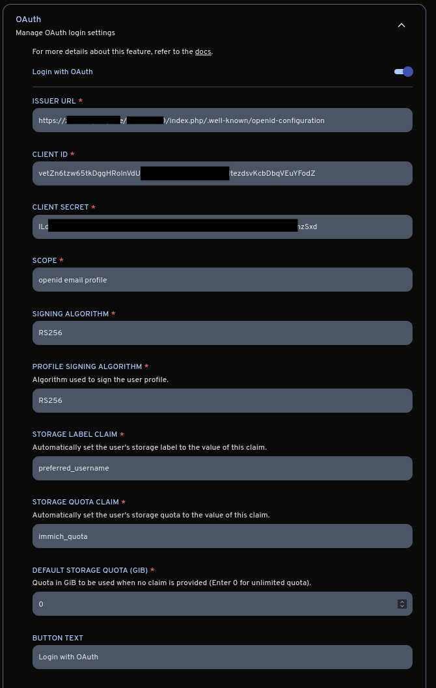Open the docs link
This screenshot has height=688, width=436.
[203, 52]
